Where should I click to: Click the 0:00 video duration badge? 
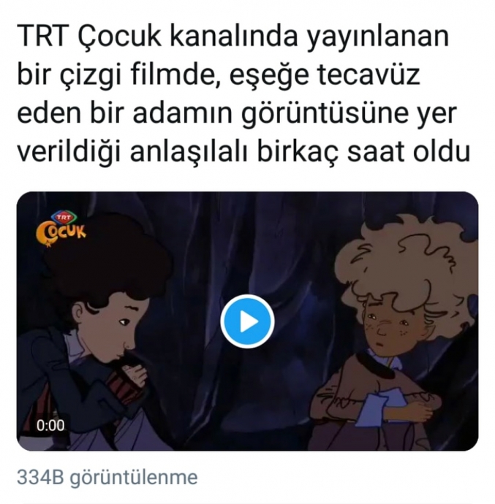pos(50,425)
